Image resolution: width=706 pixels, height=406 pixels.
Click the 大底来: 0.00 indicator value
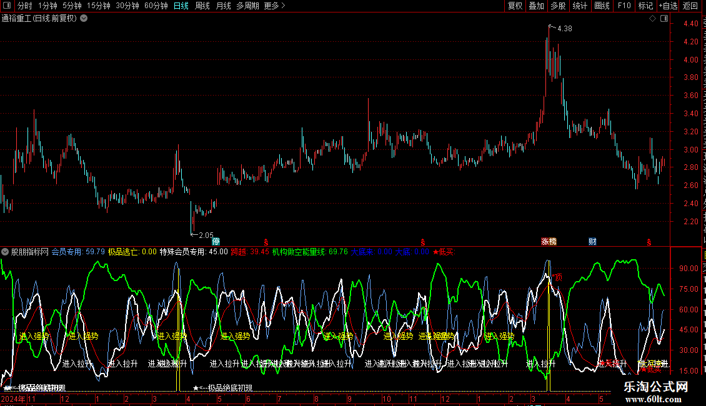click(372, 252)
